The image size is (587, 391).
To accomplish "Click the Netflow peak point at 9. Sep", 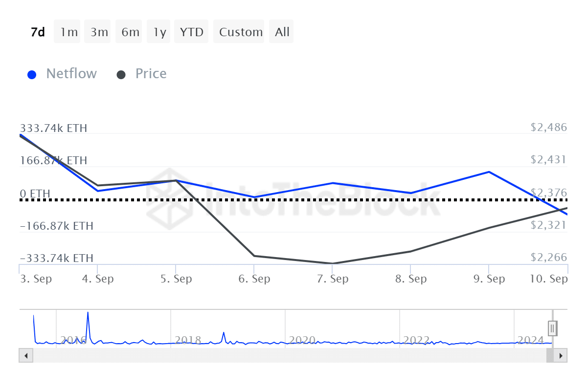I will click(x=489, y=172).
